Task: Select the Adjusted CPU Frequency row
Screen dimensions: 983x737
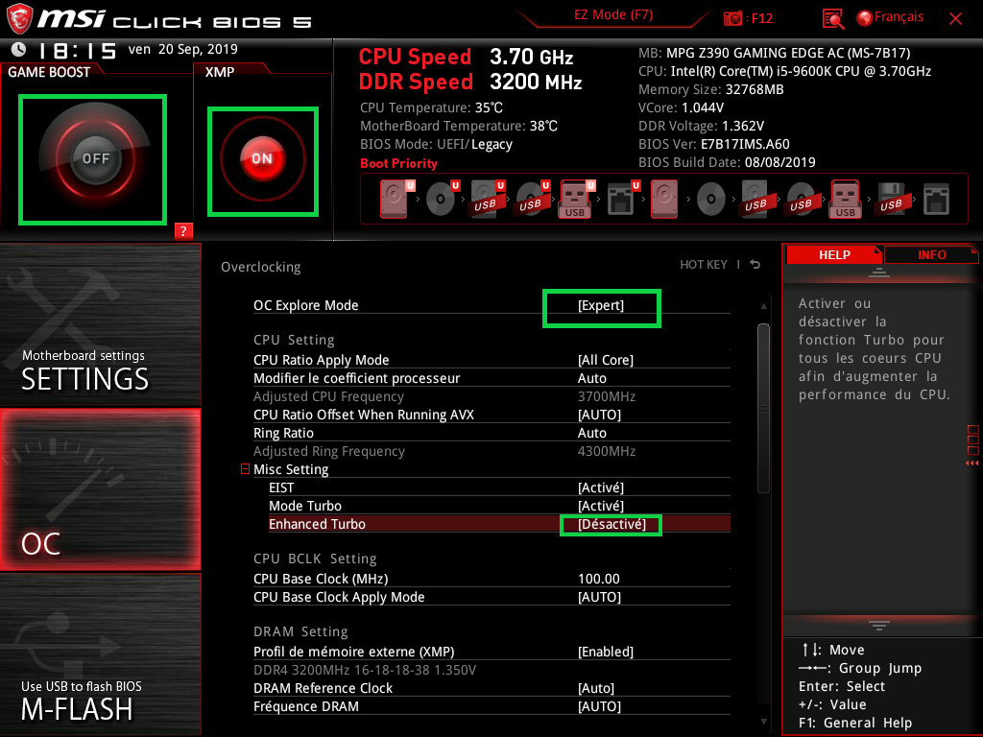Action: pos(491,396)
